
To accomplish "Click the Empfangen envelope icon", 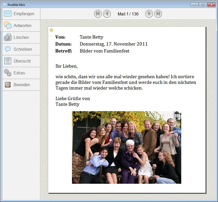I will [8, 14].
